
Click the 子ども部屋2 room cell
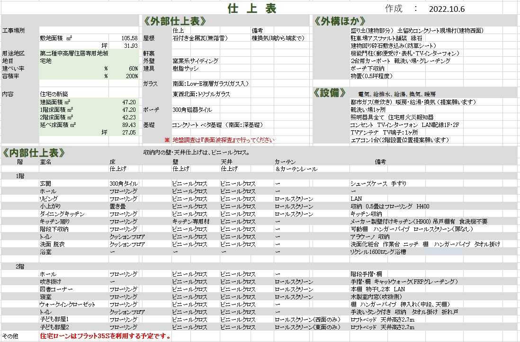click(54, 327)
